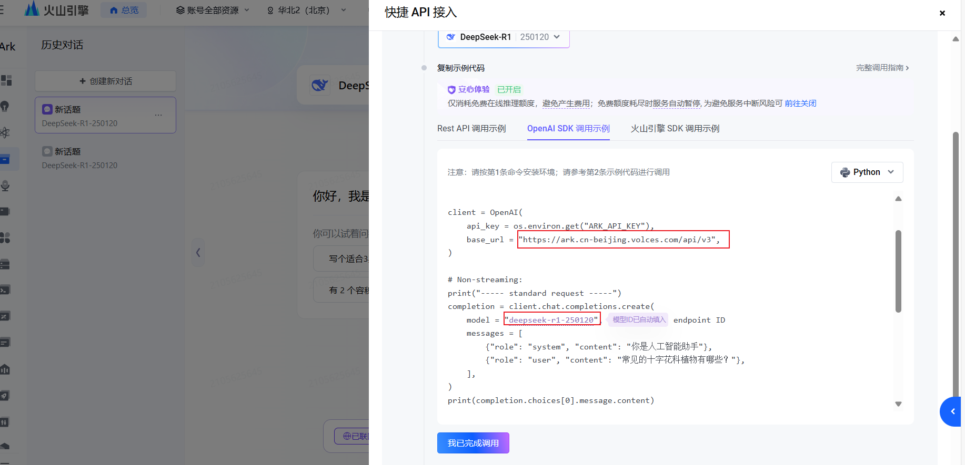
Task: Click the 已开启 status label
Action: [509, 90]
